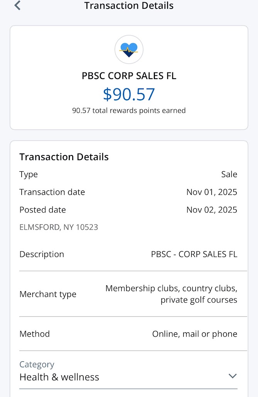Go back using the top-left arrow
Screen dimensions: 258x397
coord(17,6)
